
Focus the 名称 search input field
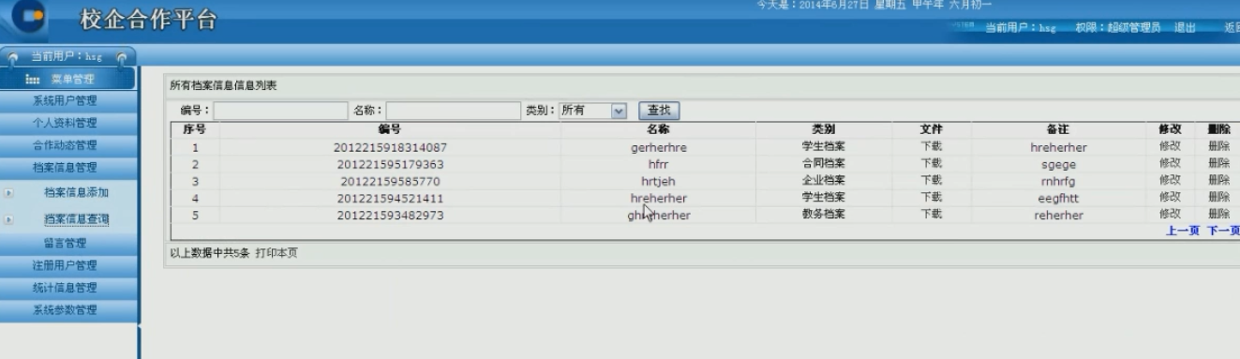453,111
